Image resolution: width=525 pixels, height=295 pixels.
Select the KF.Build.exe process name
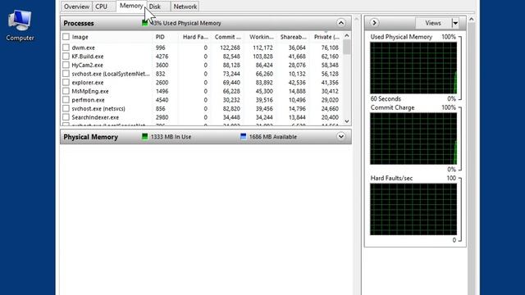pos(88,57)
